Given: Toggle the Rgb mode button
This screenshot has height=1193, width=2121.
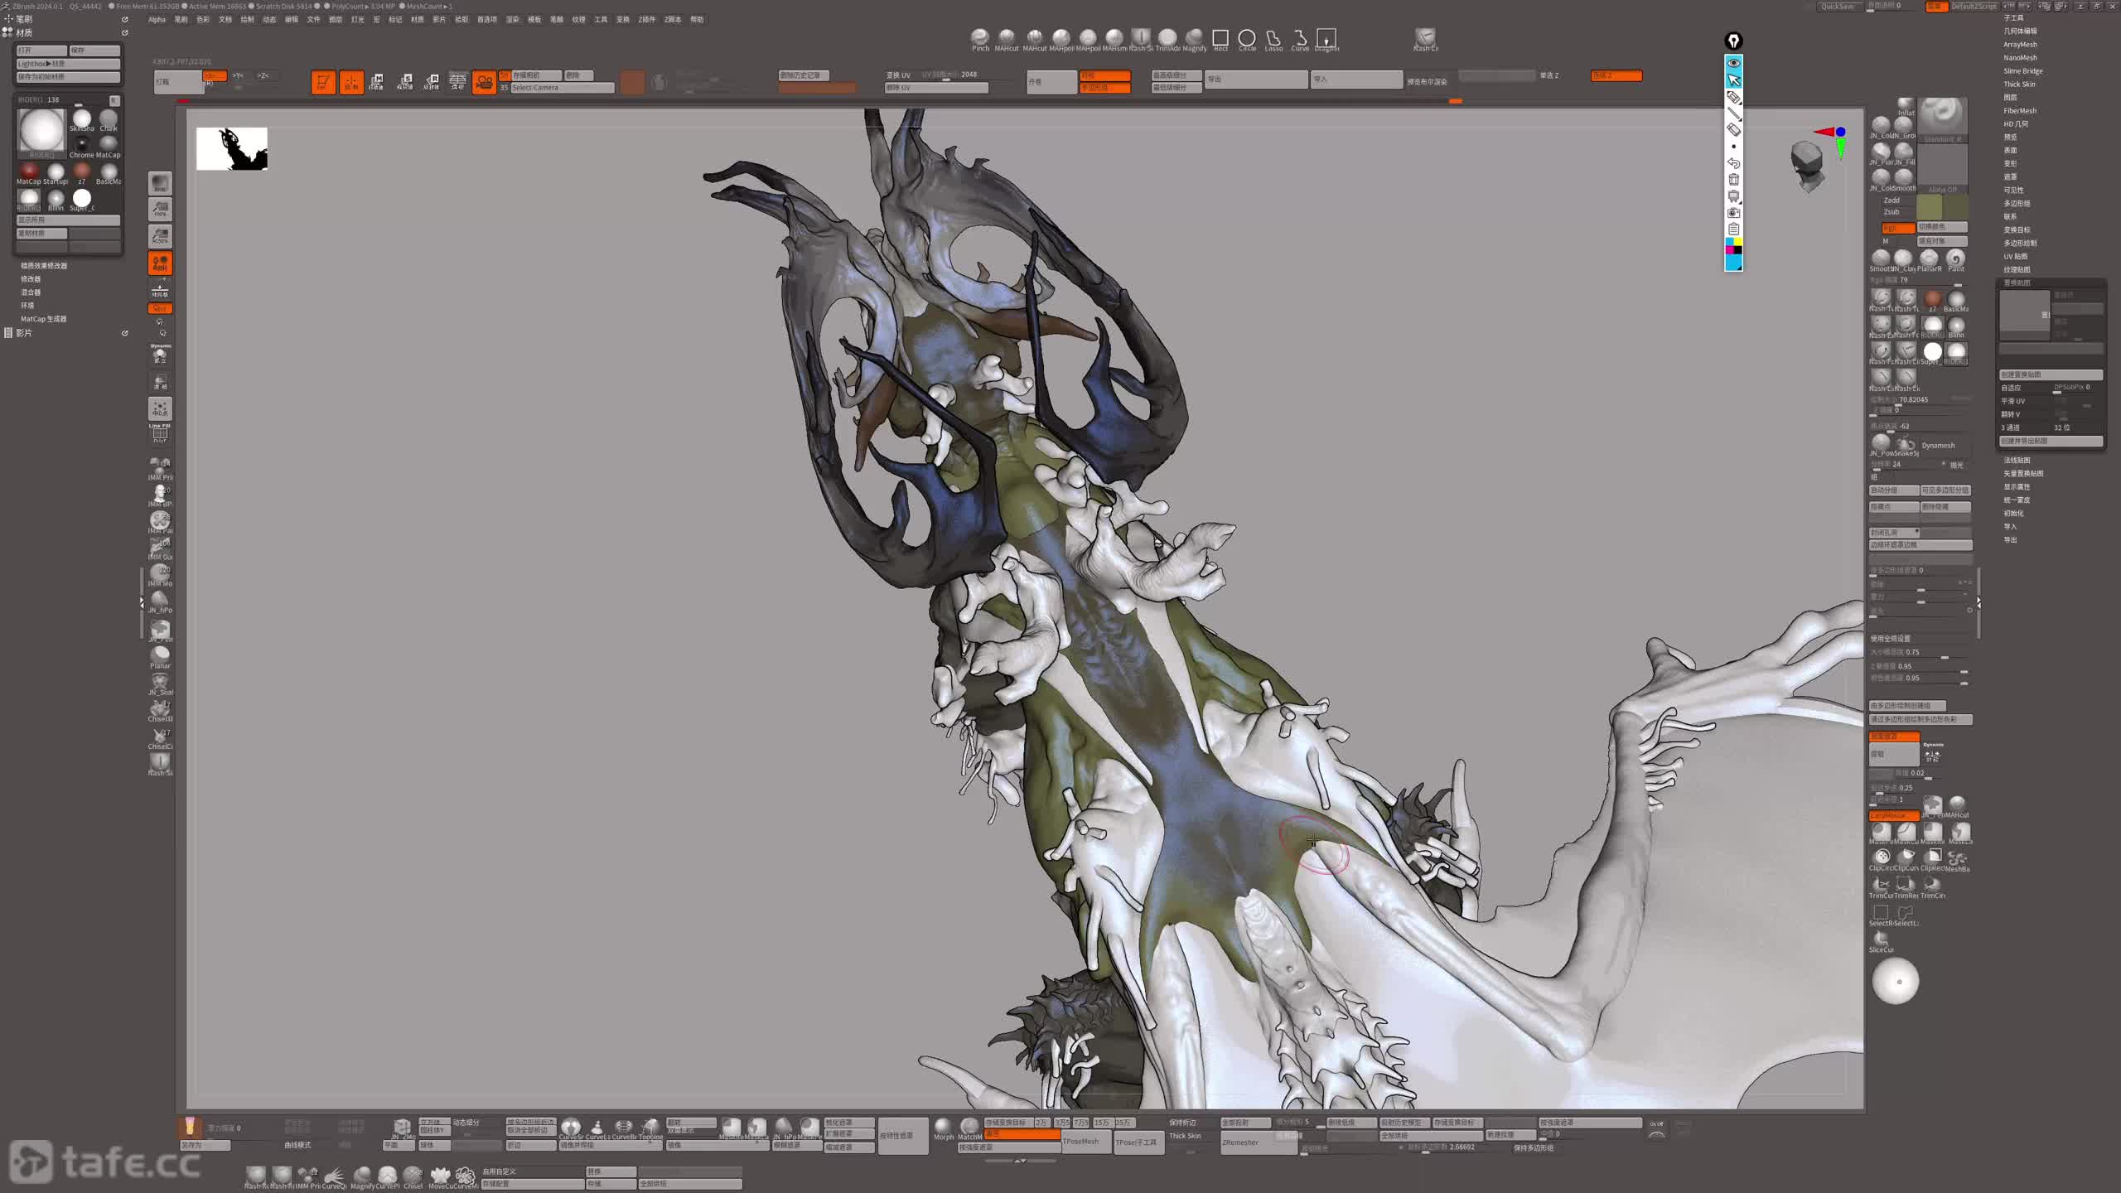Looking at the screenshot, I should [x=1897, y=228].
